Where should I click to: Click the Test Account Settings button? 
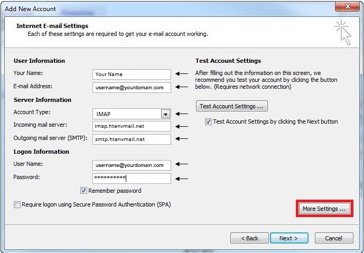click(x=232, y=106)
